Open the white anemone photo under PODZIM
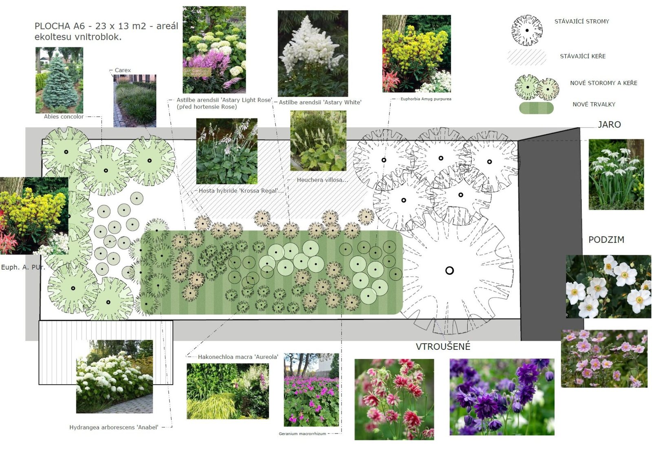The width and height of the screenshot is (652, 449). (608, 286)
